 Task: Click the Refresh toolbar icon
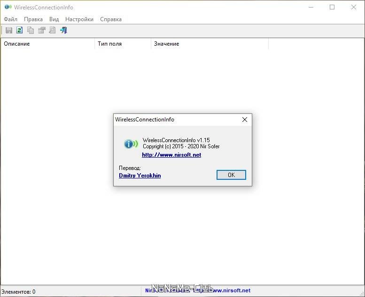(x=20, y=30)
